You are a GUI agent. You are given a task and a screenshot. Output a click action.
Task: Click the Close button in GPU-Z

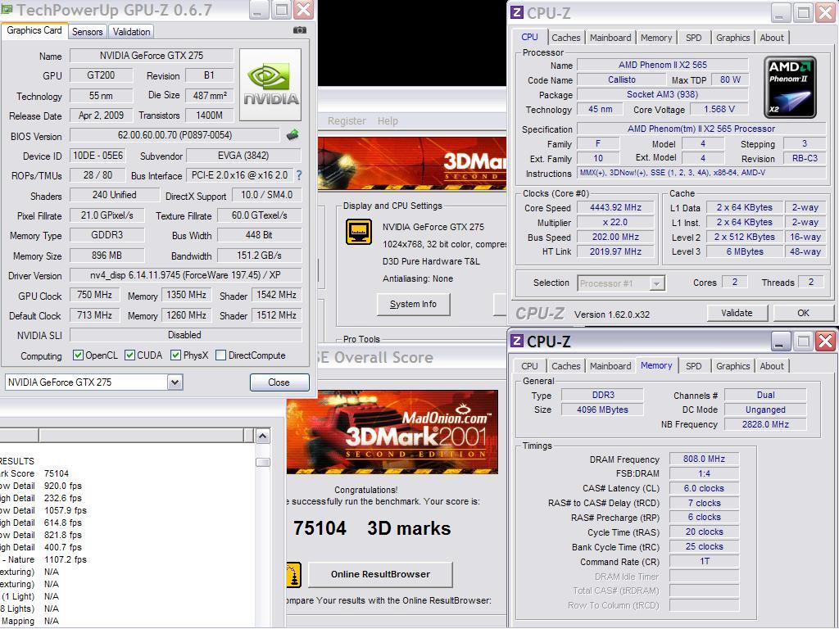click(279, 382)
